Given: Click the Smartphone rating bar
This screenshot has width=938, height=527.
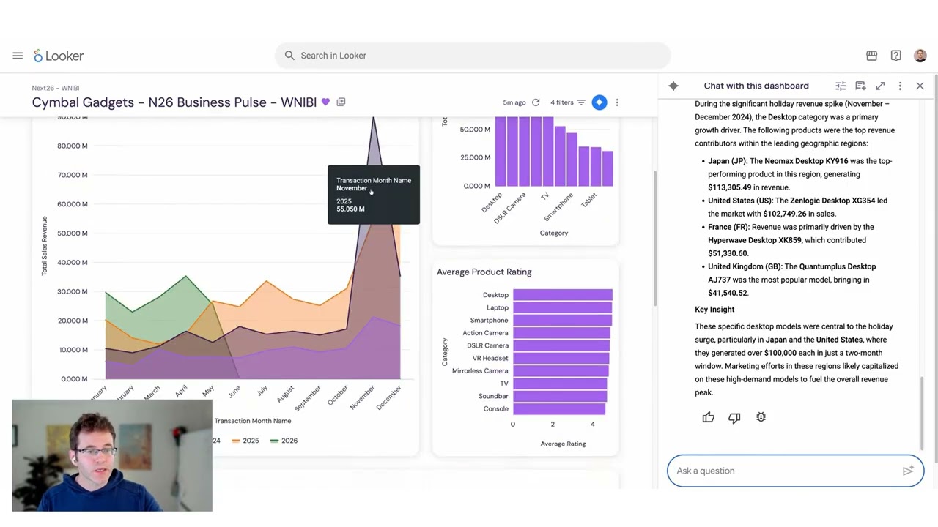Looking at the screenshot, I should tap(562, 320).
